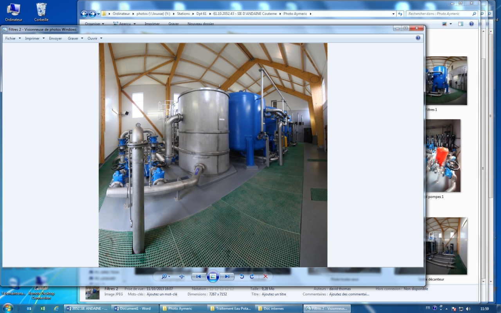Change view mode icon in Explorer

click(445, 24)
